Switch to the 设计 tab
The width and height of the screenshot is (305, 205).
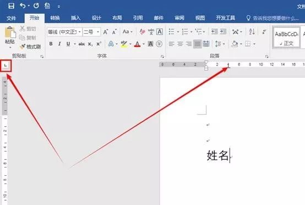tap(96, 18)
